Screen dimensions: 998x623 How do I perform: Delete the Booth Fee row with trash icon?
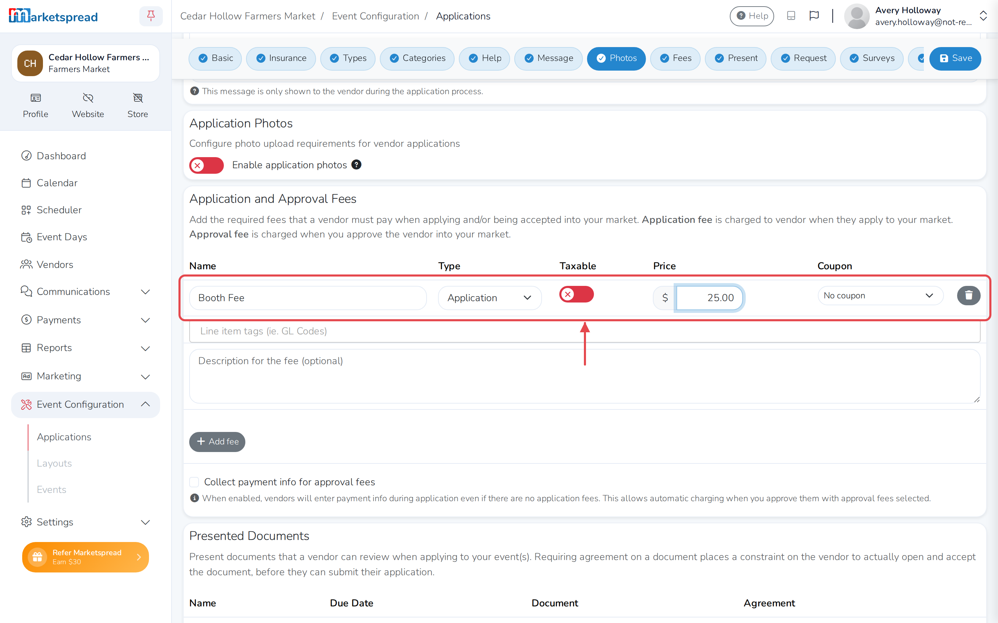coord(969,296)
